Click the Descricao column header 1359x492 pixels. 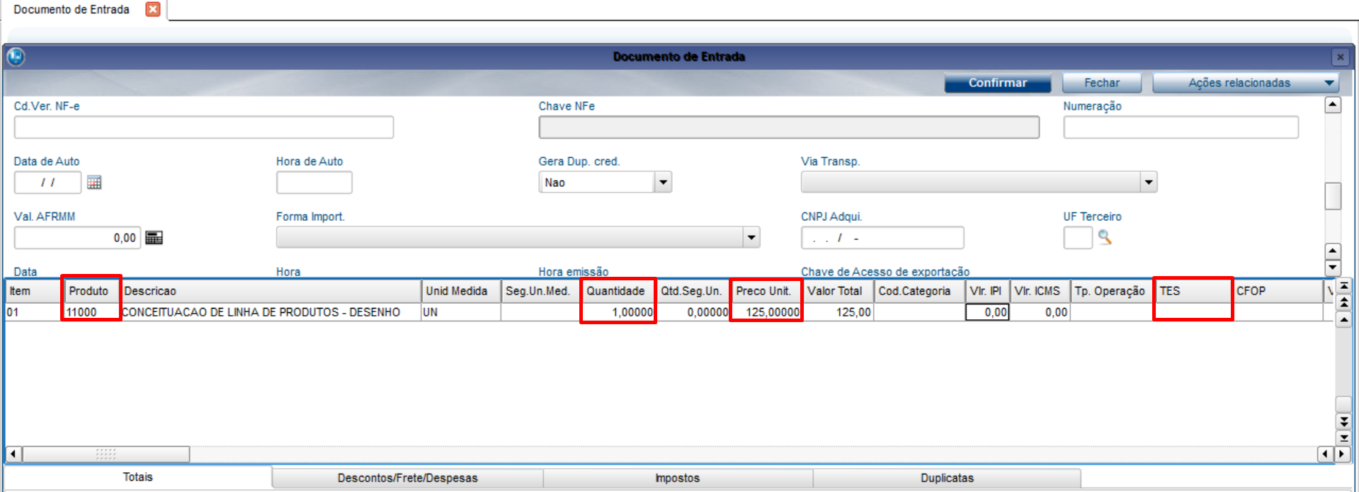coord(271,291)
